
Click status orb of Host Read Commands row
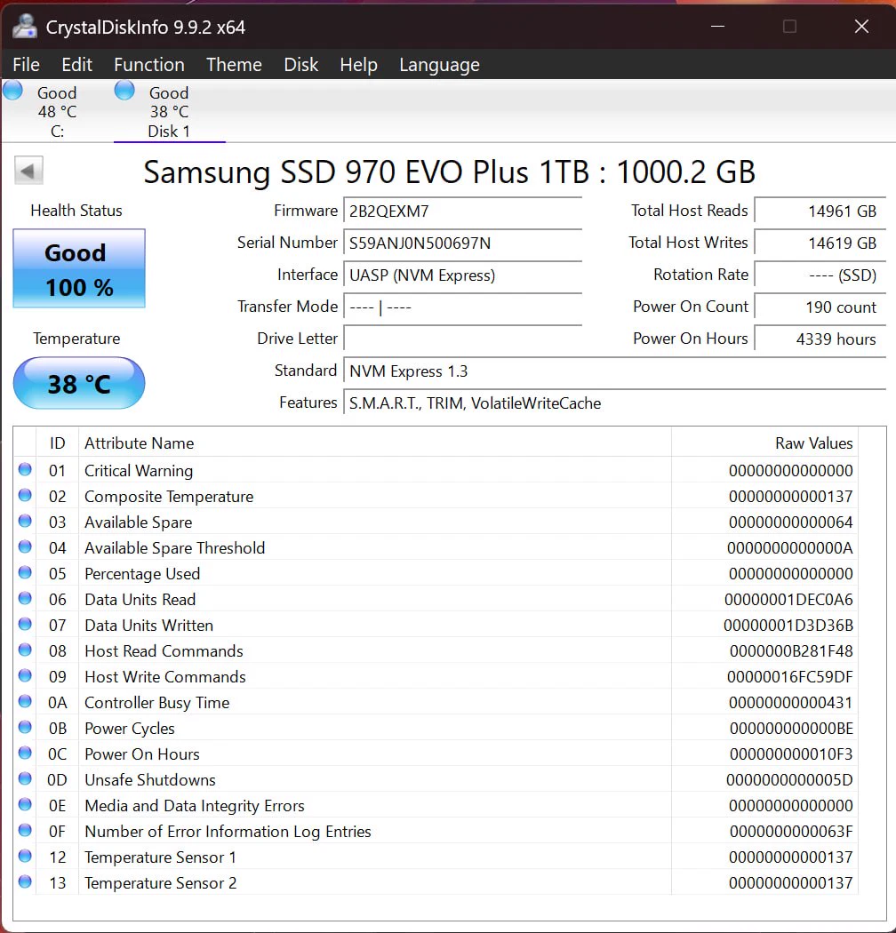click(x=25, y=650)
